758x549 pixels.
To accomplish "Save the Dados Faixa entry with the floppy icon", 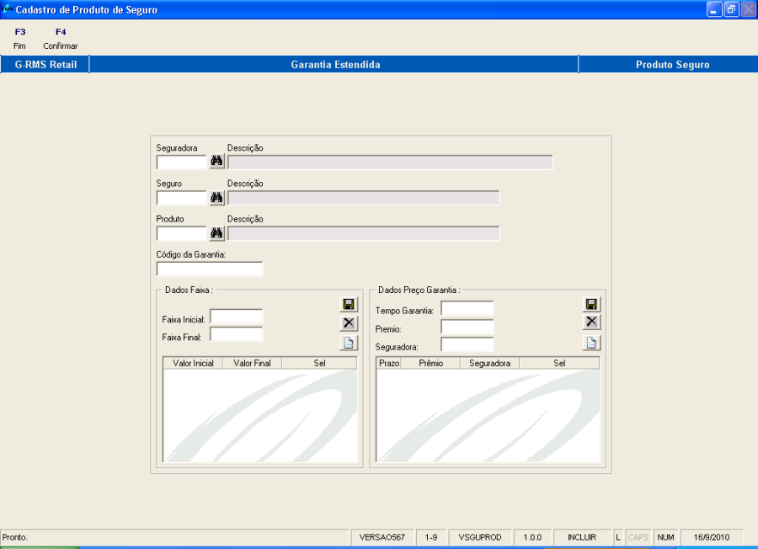I will 349,304.
